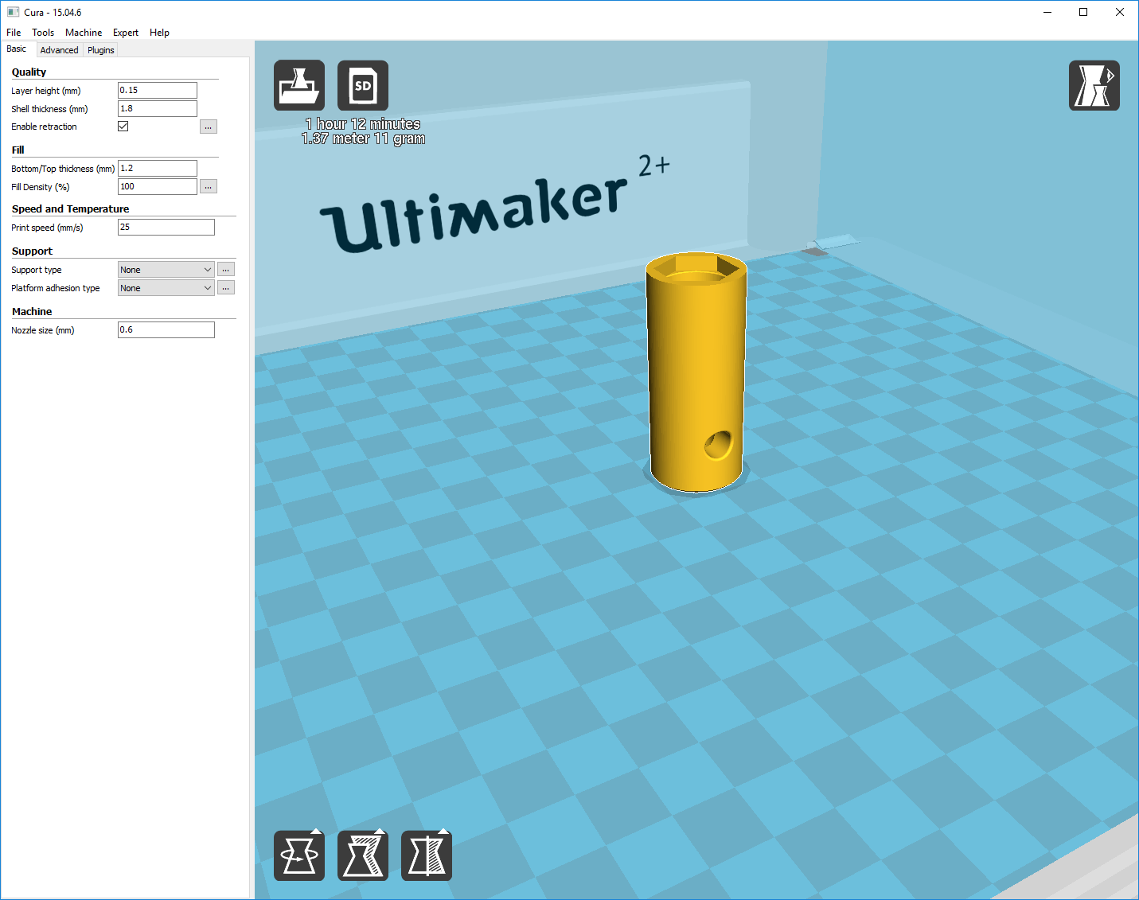Click the Load model file icon

(299, 85)
